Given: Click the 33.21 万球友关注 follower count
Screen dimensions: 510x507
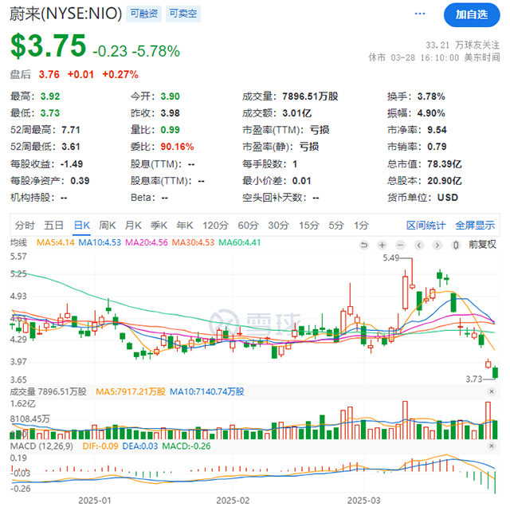Looking at the screenshot, I should pyautogui.click(x=463, y=45).
